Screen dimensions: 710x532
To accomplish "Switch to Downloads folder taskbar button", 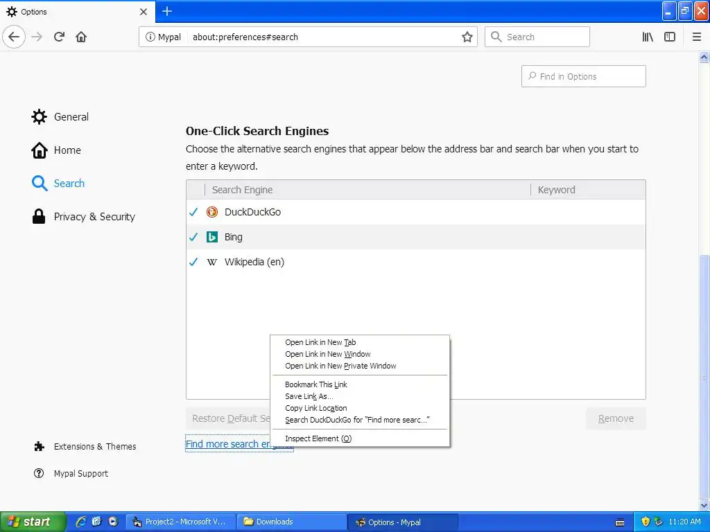I will tap(292, 522).
